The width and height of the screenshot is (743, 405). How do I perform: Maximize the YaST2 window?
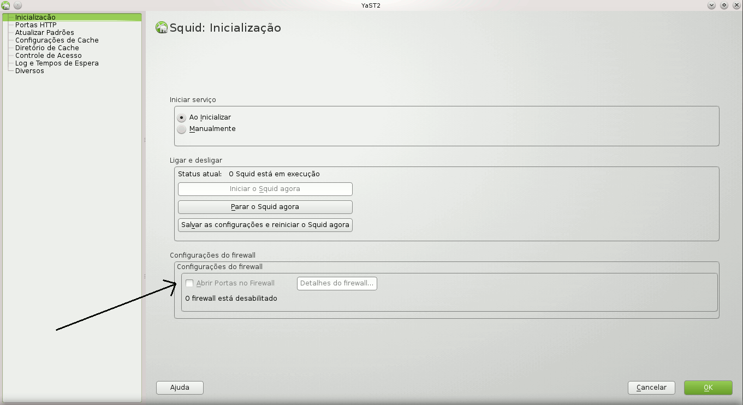(x=724, y=5)
